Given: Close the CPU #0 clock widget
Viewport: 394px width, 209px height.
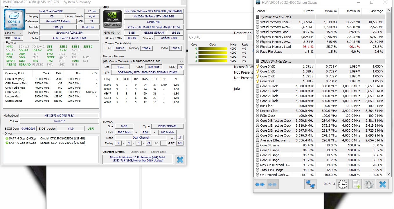Looking at the screenshot, I should (x=249, y=37).
